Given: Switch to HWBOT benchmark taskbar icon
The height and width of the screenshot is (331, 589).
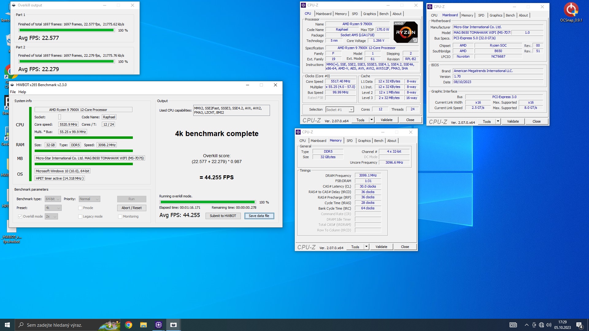Looking at the screenshot, I should 173,325.
